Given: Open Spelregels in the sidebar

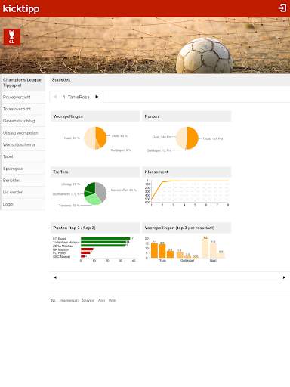Looking at the screenshot, I should 23,169.
